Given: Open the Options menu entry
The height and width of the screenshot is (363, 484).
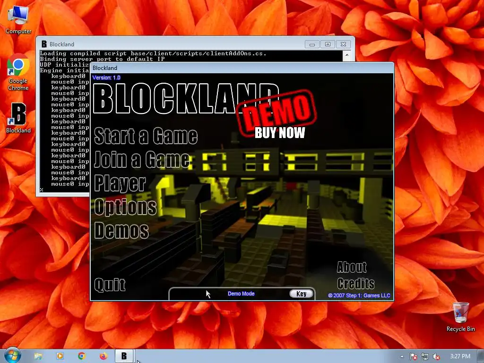Looking at the screenshot, I should coord(125,207).
